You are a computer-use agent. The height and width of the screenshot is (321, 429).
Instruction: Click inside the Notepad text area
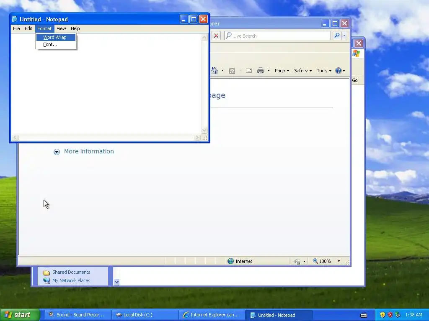tap(106, 84)
